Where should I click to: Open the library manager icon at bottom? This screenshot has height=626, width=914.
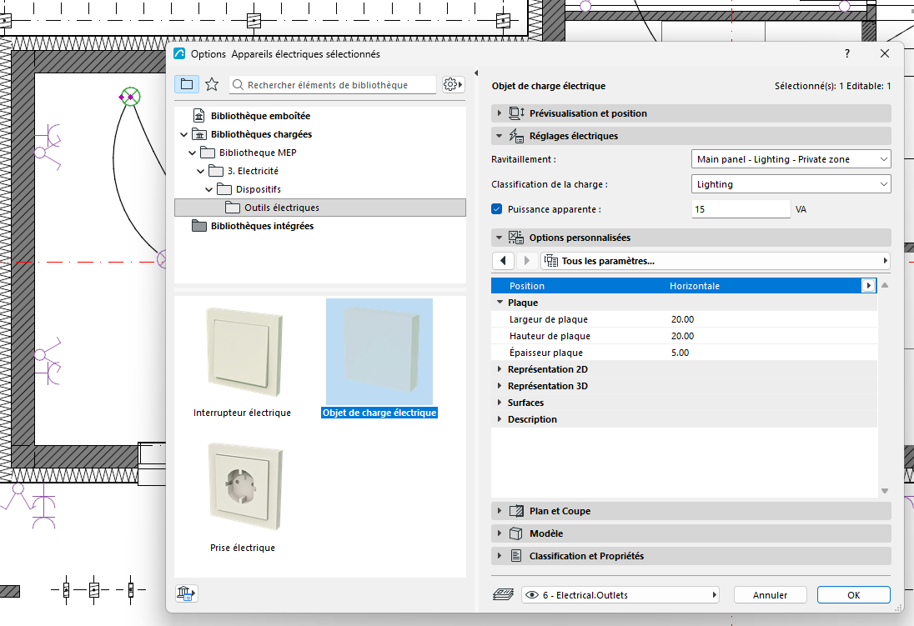187,593
